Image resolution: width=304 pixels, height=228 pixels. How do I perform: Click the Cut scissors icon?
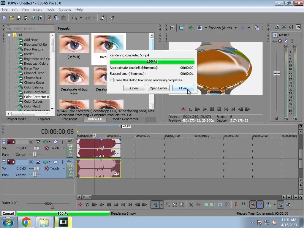[x=49, y=18]
